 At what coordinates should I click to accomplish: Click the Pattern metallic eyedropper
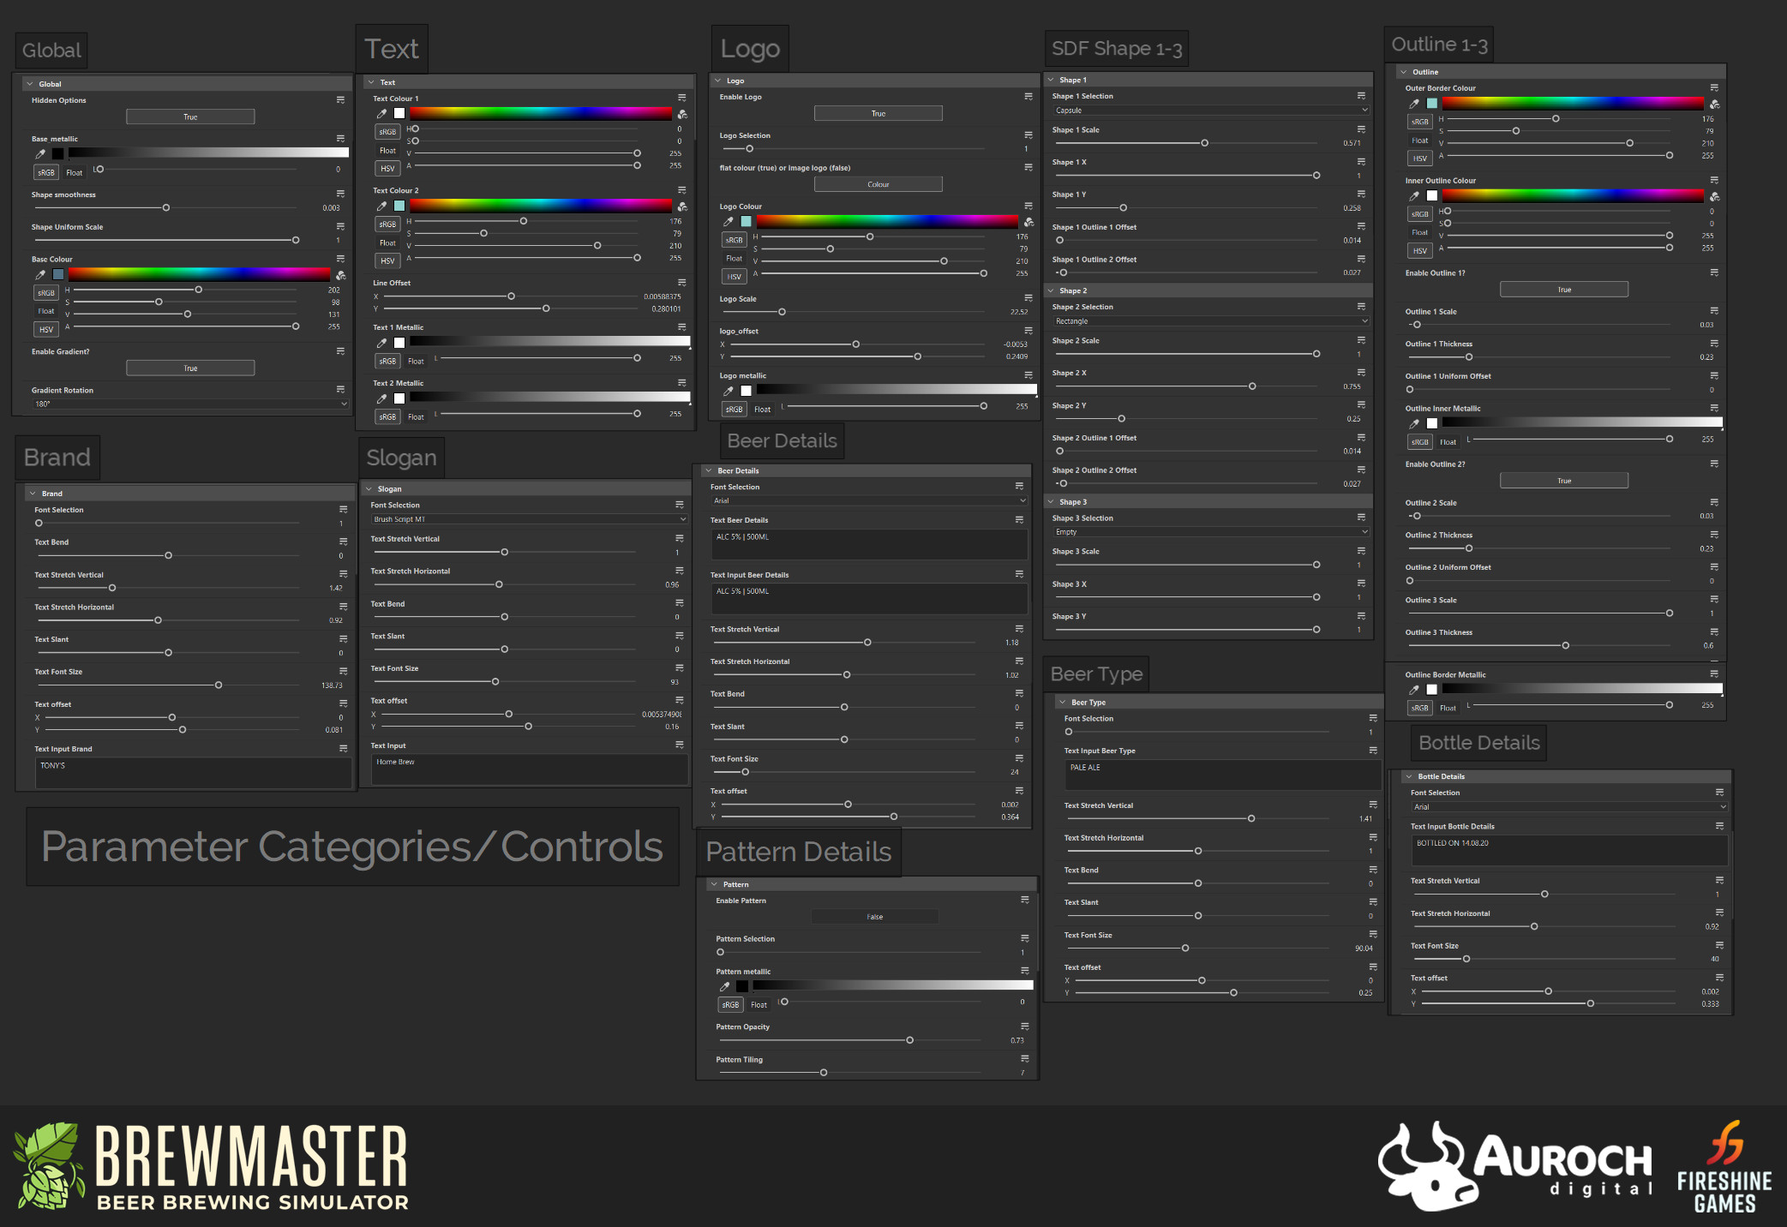point(725,986)
